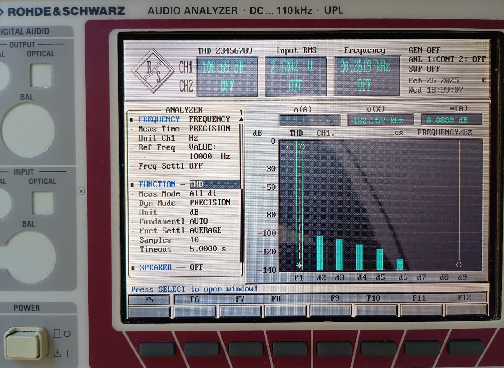This screenshot has height=368, width=504.
Task: Open the ANALYZER panel title
Action: point(184,110)
